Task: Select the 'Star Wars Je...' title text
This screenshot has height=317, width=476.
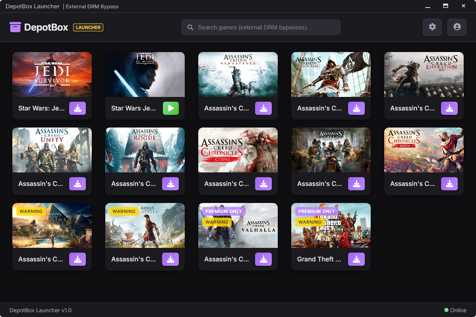Action: pyautogui.click(x=133, y=108)
